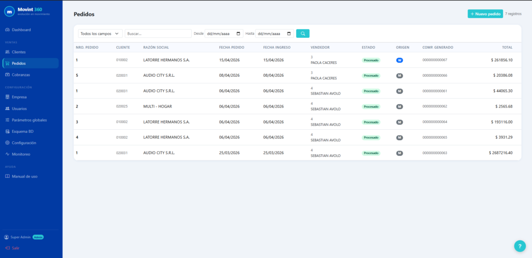Open the Monitoreo section
The height and width of the screenshot is (258, 532).
(21, 154)
